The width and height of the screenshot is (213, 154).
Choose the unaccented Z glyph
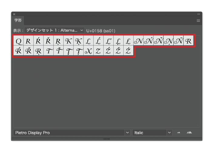click(x=98, y=51)
